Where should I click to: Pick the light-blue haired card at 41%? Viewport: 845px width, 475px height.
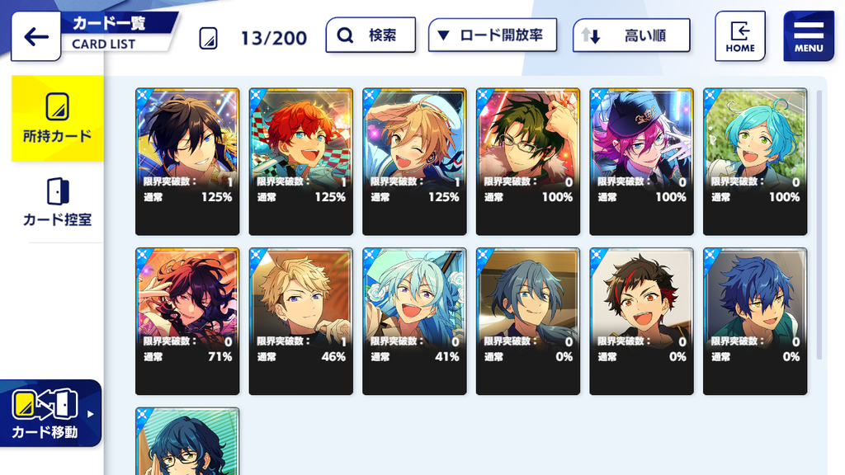coord(414,322)
